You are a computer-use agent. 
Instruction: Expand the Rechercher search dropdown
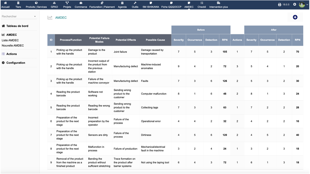(x=35, y=17)
